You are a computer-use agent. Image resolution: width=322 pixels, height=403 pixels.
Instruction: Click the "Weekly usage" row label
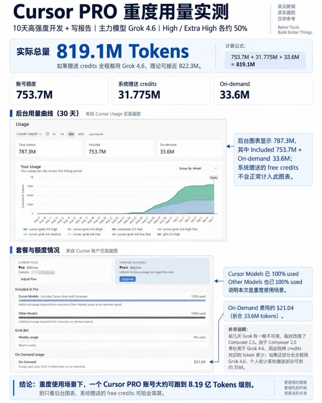point(28,337)
